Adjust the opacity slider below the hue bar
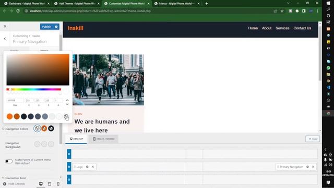The height and width of the screenshot is (188, 334). tap(33, 93)
